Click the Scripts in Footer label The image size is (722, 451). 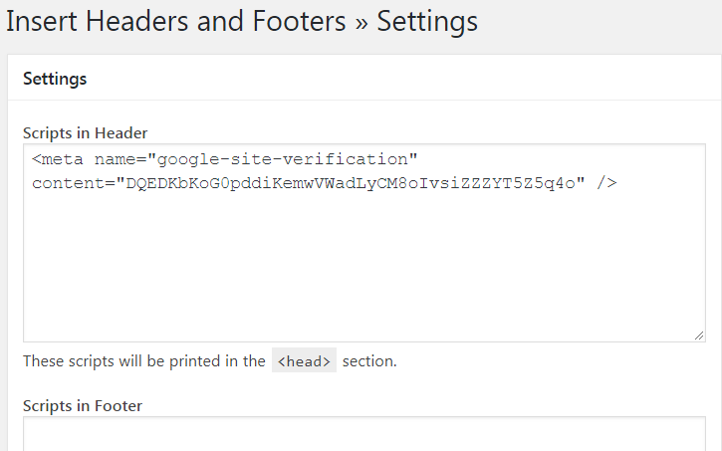click(83, 405)
